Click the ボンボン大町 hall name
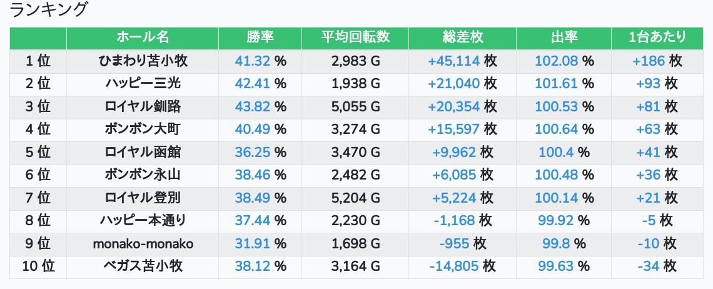 coord(143,129)
